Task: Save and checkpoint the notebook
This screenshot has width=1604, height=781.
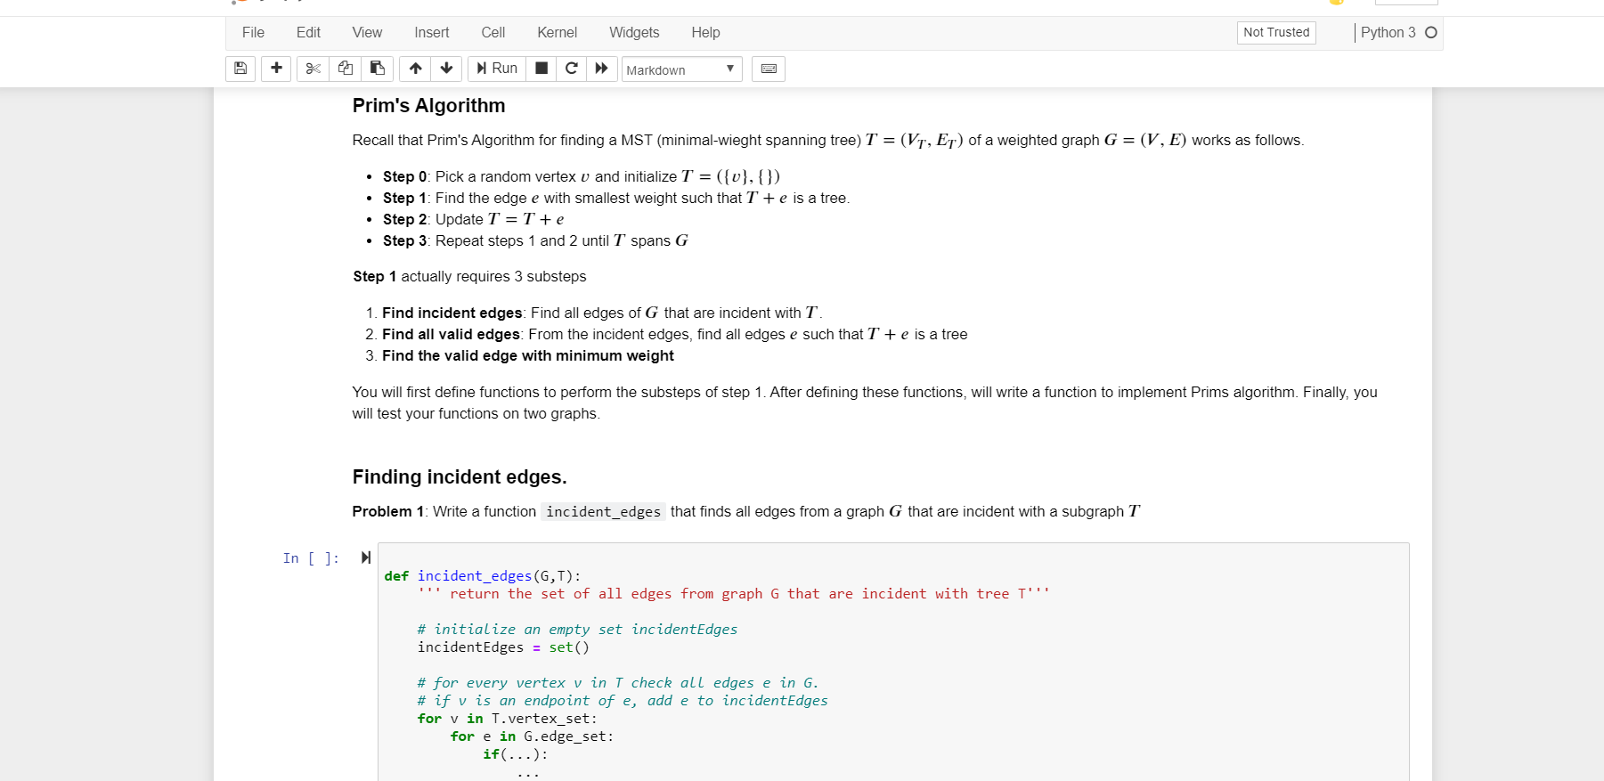Action: (240, 69)
